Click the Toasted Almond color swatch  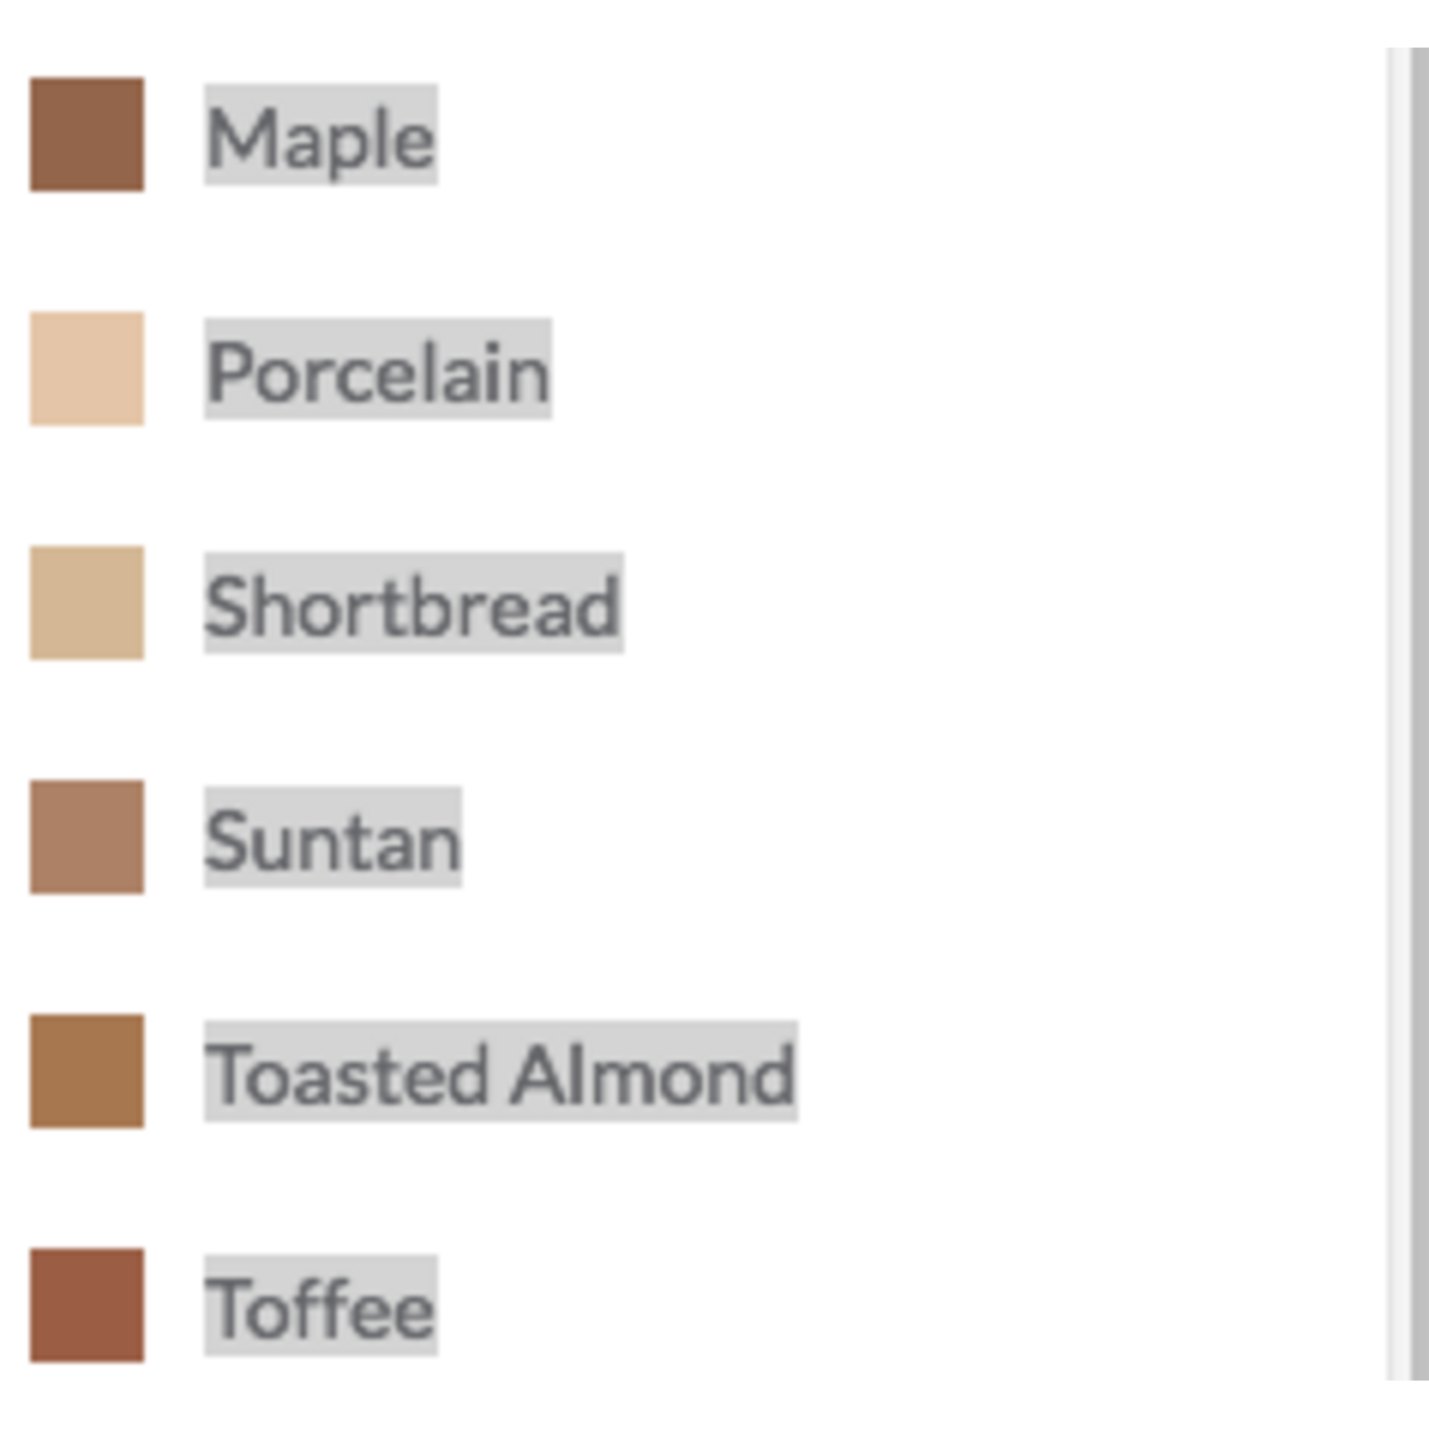pyautogui.click(x=87, y=1071)
